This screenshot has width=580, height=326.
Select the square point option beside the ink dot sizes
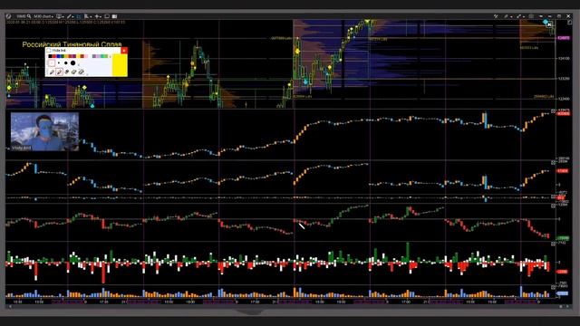(51, 62)
